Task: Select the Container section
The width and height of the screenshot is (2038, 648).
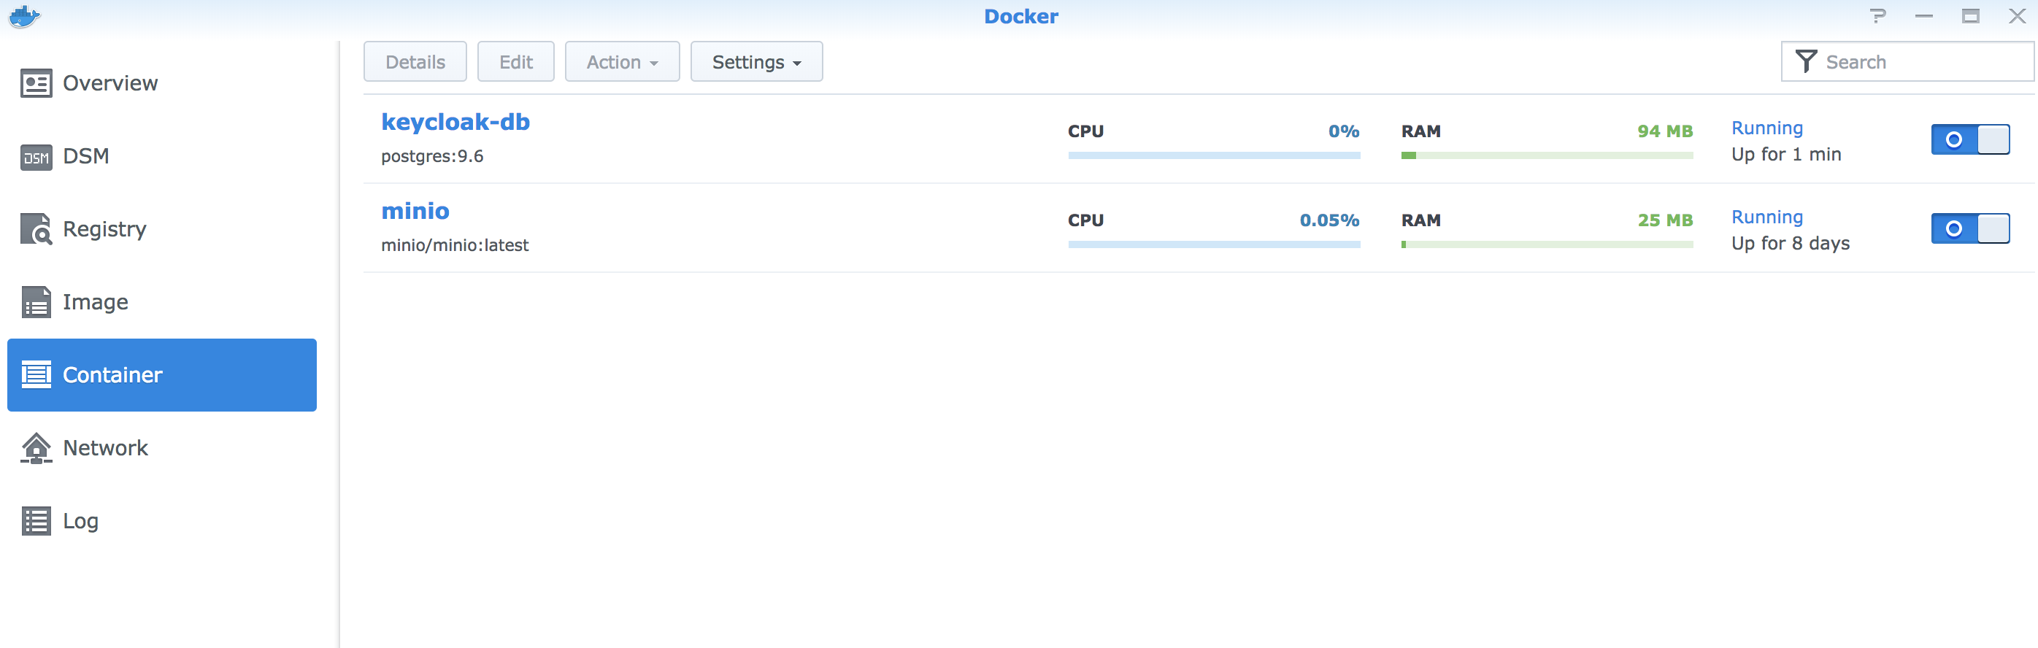Action: point(161,375)
